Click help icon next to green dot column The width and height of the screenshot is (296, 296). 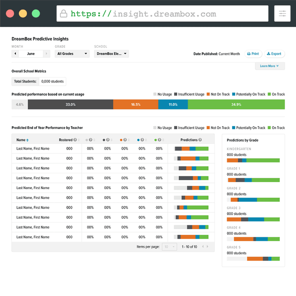click(x=159, y=140)
